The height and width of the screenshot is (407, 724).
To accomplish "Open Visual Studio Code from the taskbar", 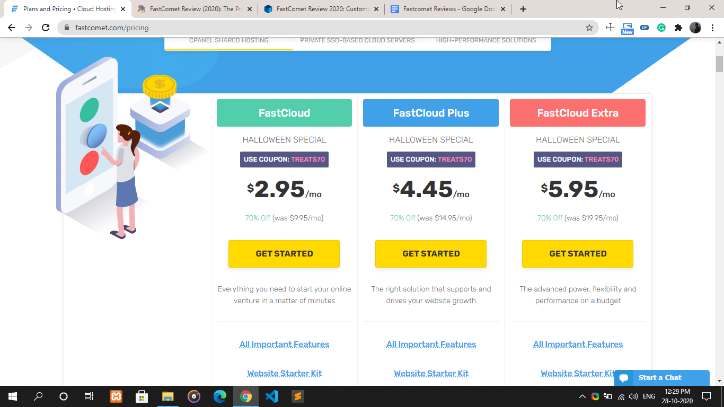I will (x=272, y=396).
